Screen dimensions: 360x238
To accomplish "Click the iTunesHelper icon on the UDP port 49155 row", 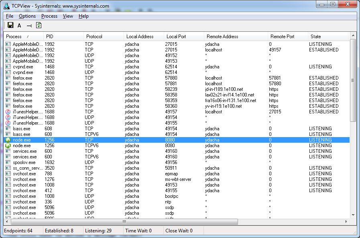I will [8, 123].
